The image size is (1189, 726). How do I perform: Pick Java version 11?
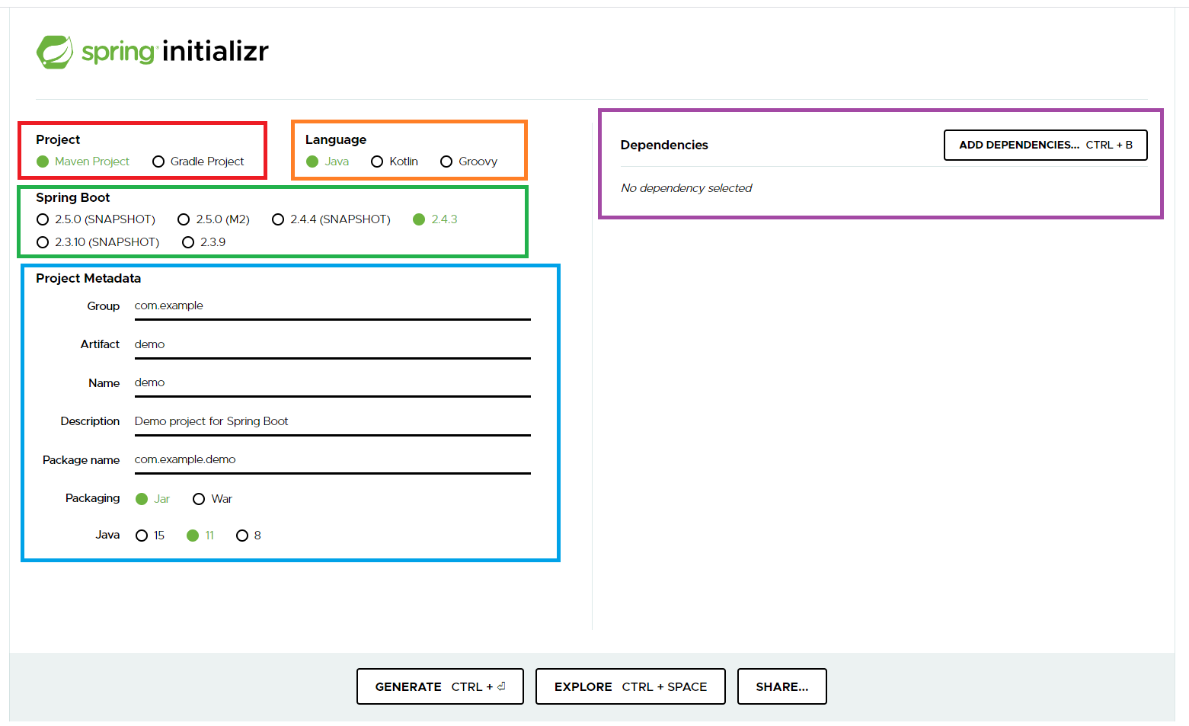(x=201, y=536)
